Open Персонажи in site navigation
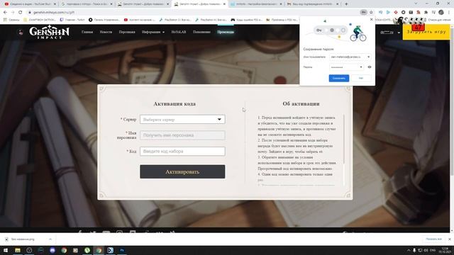The image size is (454, 255). point(127,32)
